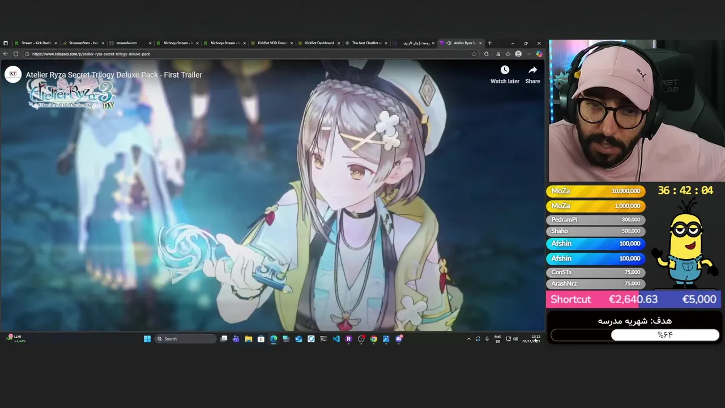This screenshot has width=725, height=408.
Task: Click the 36 : 42 : 04 timer text
Action: pyautogui.click(x=685, y=190)
